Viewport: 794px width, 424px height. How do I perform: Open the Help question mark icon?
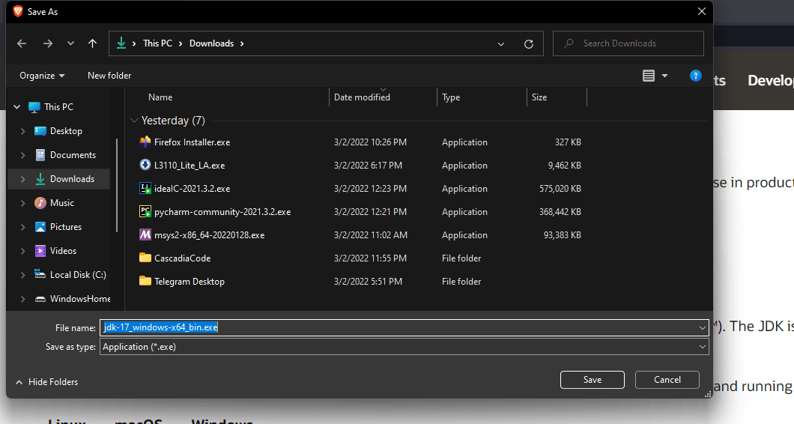(x=695, y=76)
